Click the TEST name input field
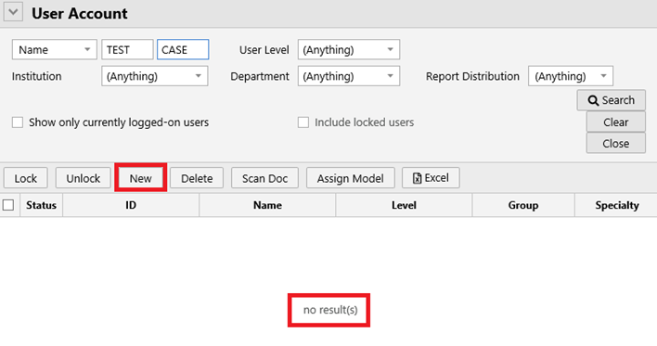Screen dimensions: 657x346 point(127,49)
